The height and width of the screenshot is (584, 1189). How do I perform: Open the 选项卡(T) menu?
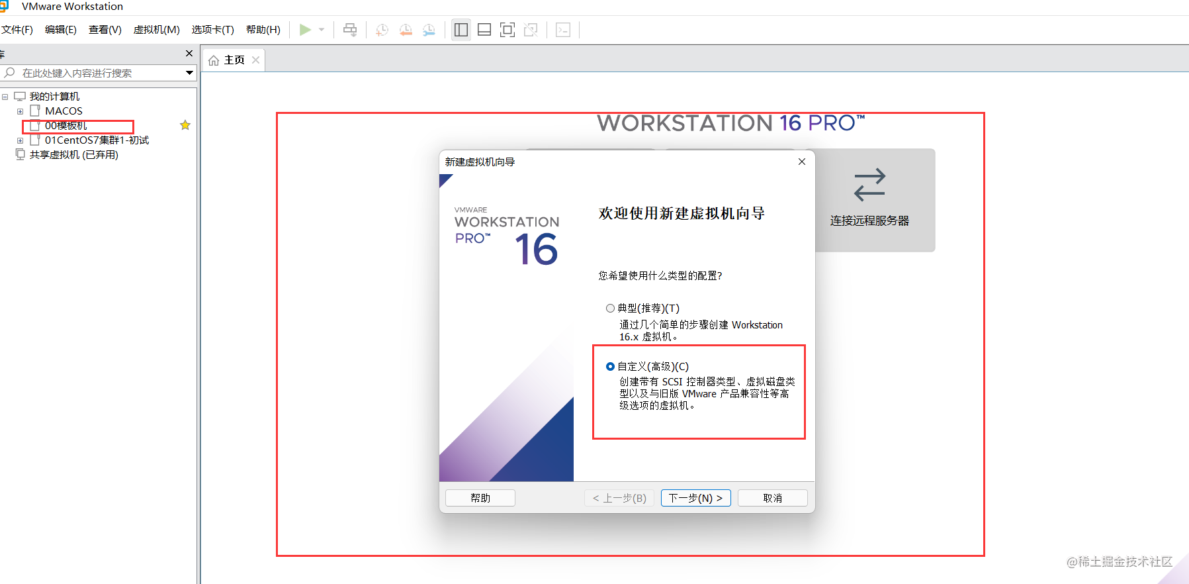pos(213,30)
